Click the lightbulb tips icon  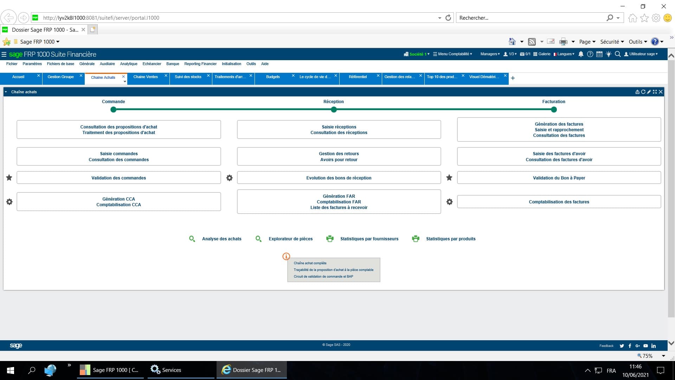pyautogui.click(x=609, y=54)
